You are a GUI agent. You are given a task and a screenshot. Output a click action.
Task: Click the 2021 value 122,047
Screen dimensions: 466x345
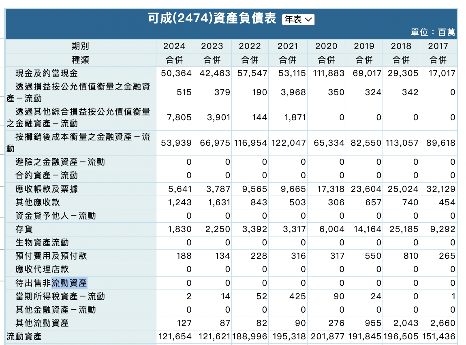(289, 143)
